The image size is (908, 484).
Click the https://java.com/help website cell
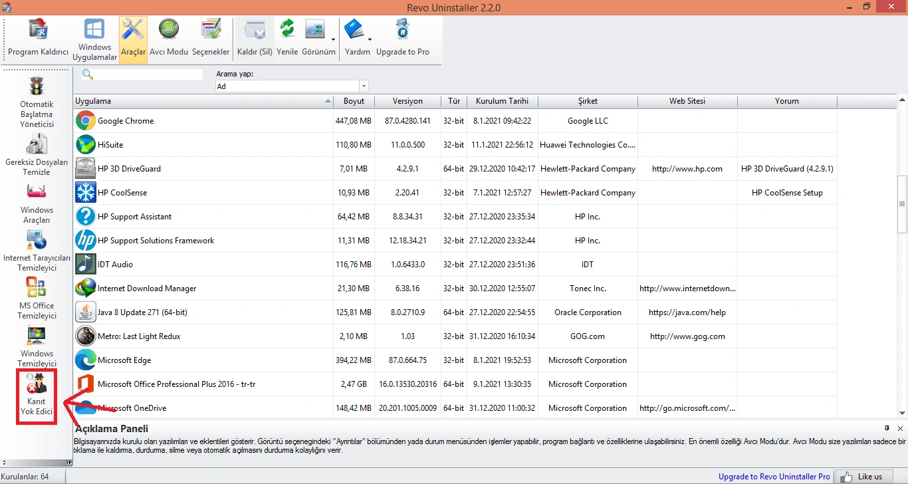(x=687, y=312)
